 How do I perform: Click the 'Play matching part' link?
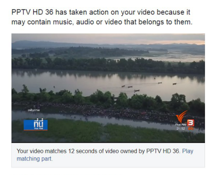[105, 155]
